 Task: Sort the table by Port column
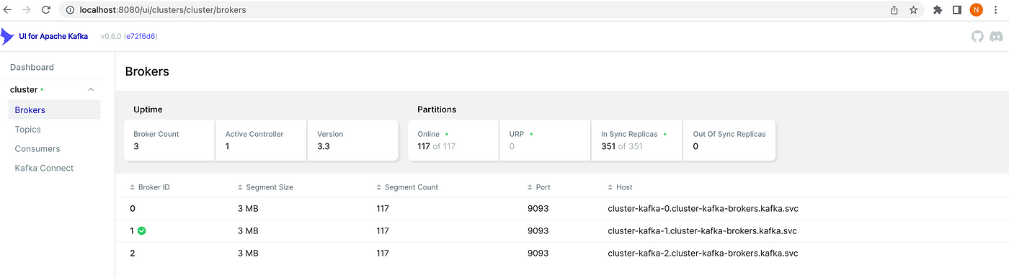pyautogui.click(x=538, y=187)
